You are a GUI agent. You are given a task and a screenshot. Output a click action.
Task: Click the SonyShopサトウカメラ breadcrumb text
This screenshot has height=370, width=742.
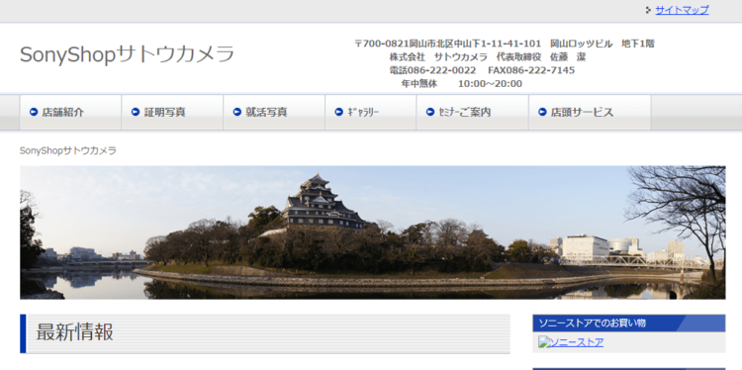[67, 150]
